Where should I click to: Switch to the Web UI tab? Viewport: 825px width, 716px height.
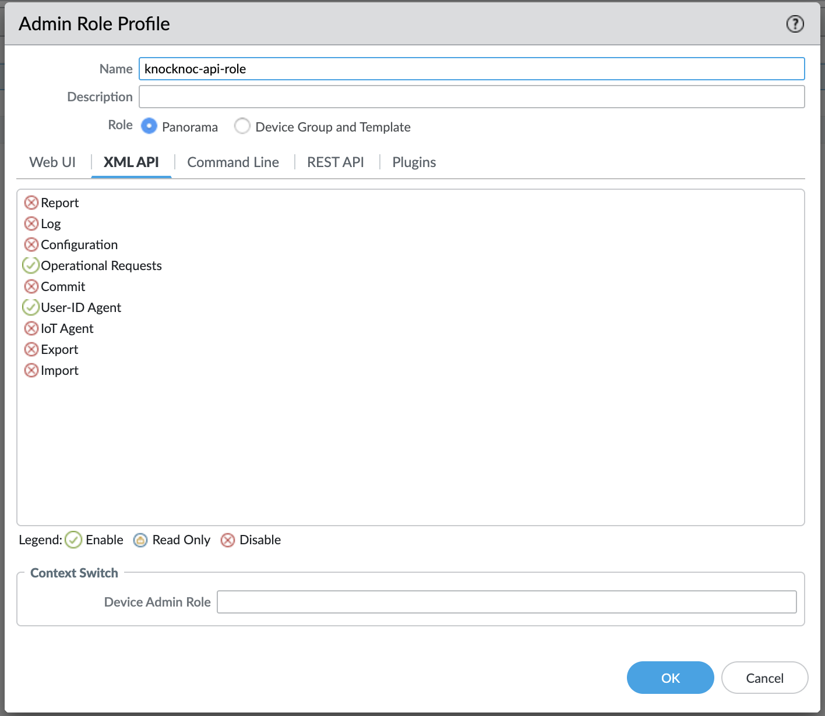(x=52, y=162)
